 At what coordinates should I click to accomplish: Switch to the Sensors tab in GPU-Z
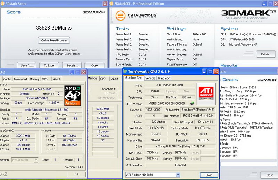[150, 78]
